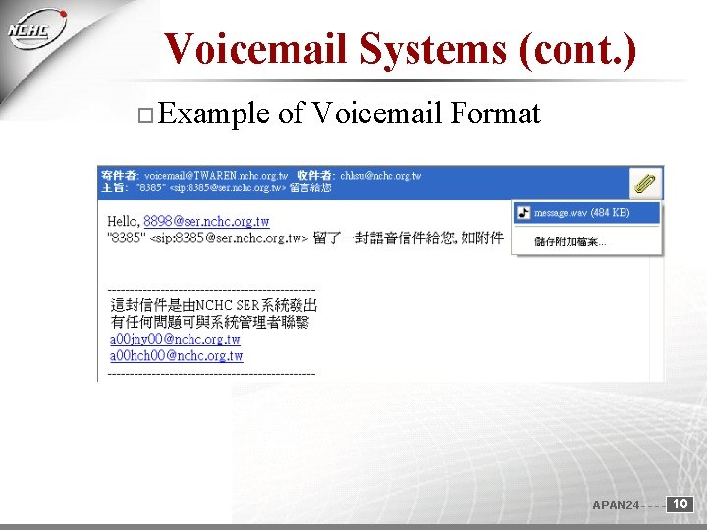The width and height of the screenshot is (707, 530).
Task: Click the subject line text with sip:8385
Action: [x=234, y=187]
